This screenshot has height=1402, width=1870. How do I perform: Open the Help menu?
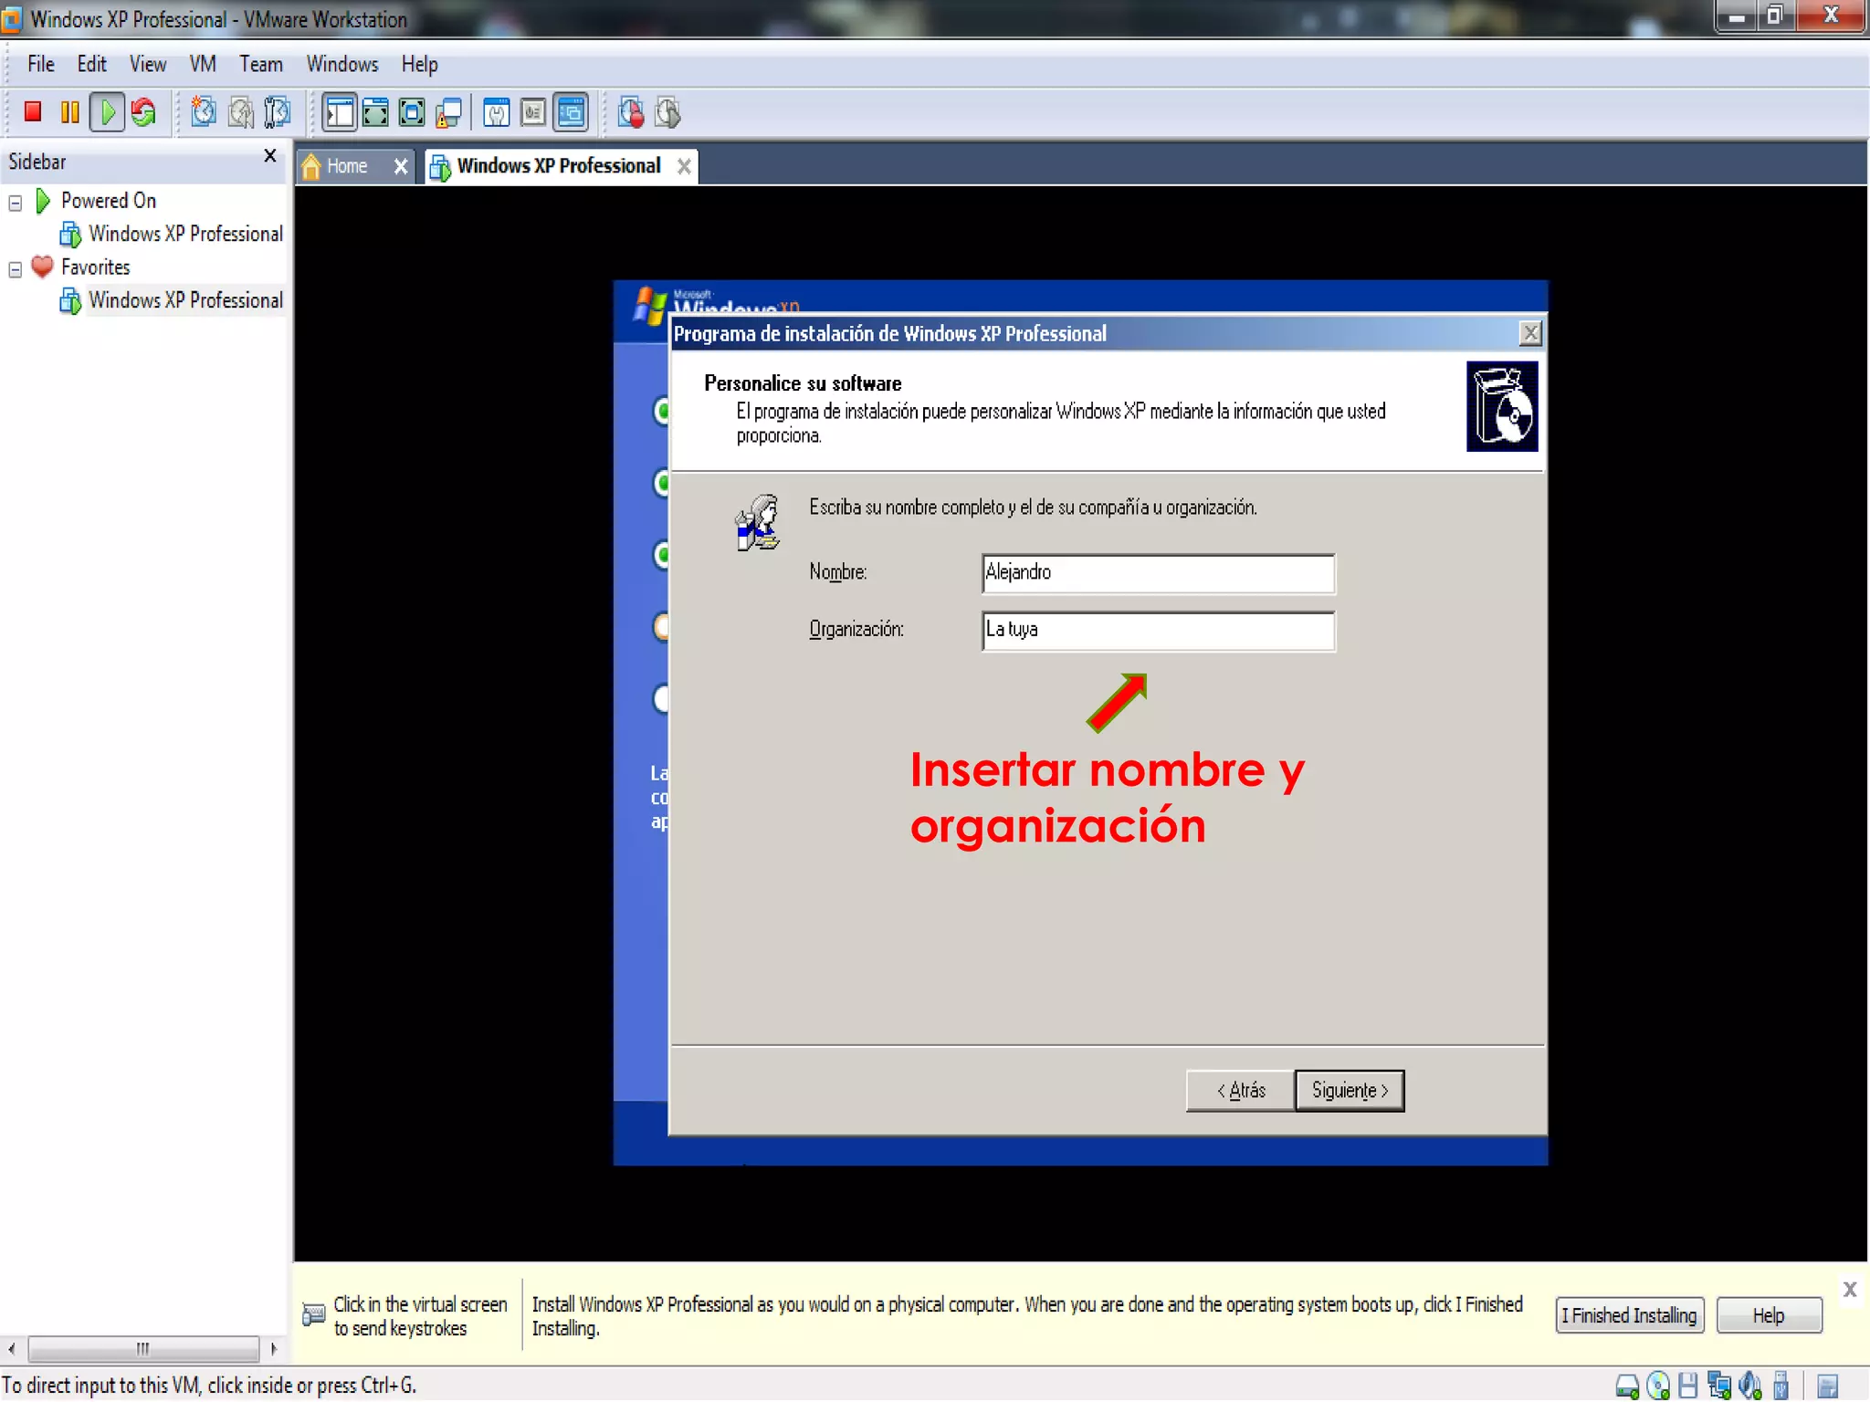(420, 64)
